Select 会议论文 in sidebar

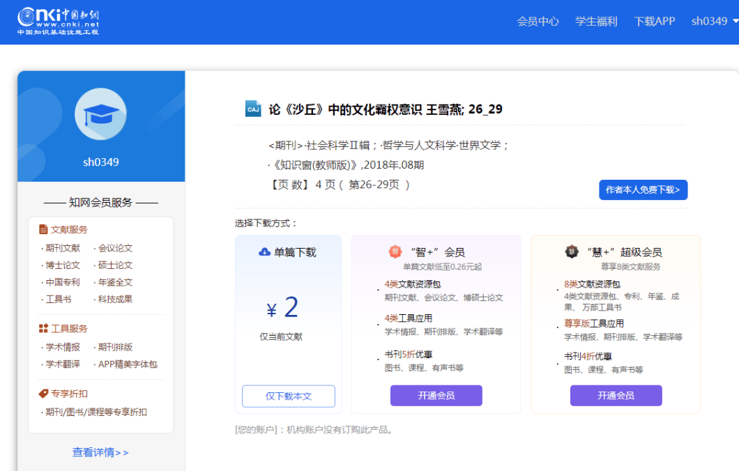pyautogui.click(x=115, y=248)
